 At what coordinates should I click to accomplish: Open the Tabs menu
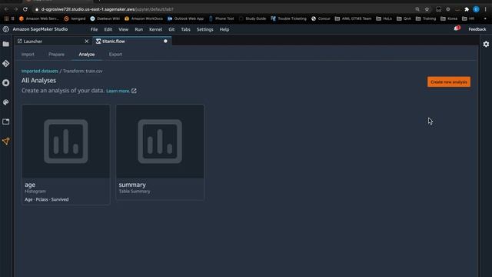185,29
